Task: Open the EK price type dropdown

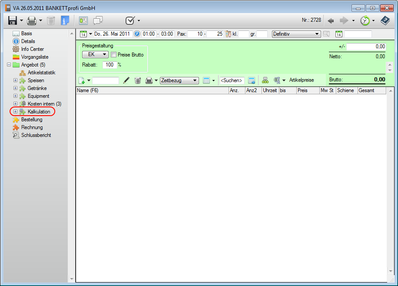Action: click(x=95, y=55)
